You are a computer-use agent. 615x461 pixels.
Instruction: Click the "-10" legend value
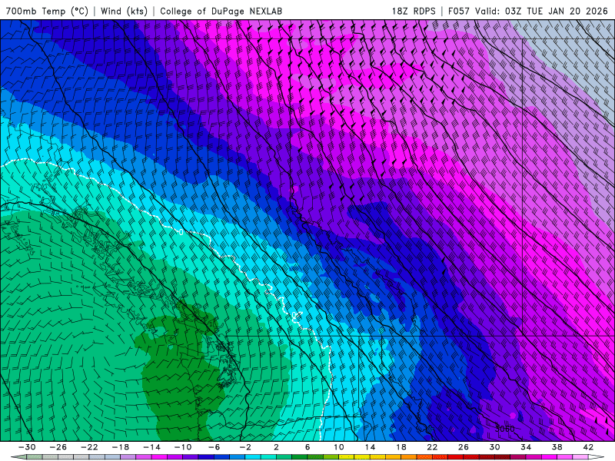(183, 447)
